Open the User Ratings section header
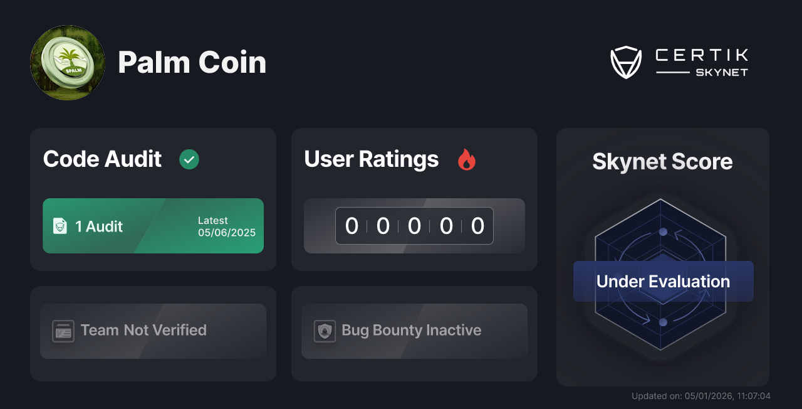The image size is (802, 409). pyautogui.click(x=371, y=159)
